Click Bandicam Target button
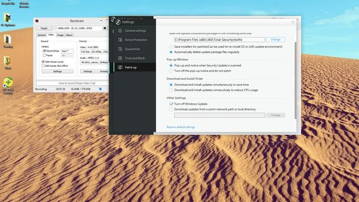The height and width of the screenshot is (202, 359). [x=44, y=28]
